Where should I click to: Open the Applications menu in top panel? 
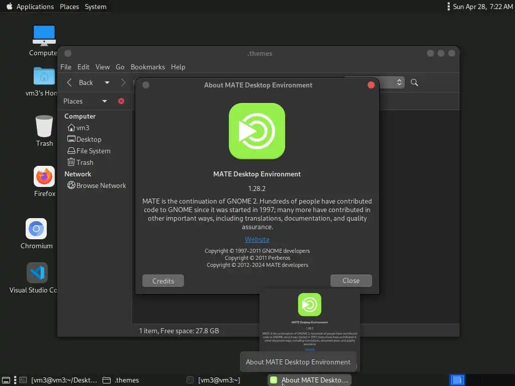click(x=35, y=7)
